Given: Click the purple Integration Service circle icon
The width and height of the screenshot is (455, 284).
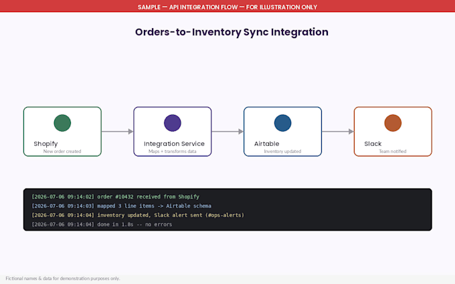Looking at the screenshot, I should click(x=173, y=123).
